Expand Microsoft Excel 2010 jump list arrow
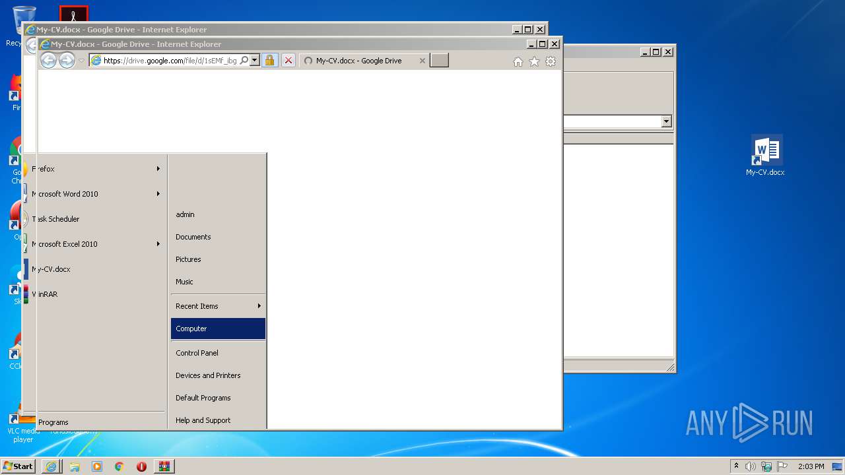Viewport: 845px width, 475px height. [x=158, y=244]
